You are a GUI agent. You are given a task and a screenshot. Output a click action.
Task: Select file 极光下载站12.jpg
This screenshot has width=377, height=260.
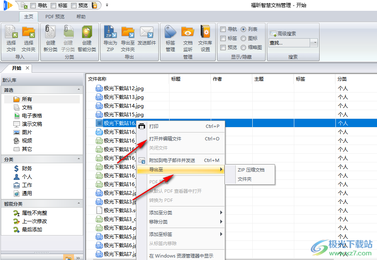tap(120, 88)
